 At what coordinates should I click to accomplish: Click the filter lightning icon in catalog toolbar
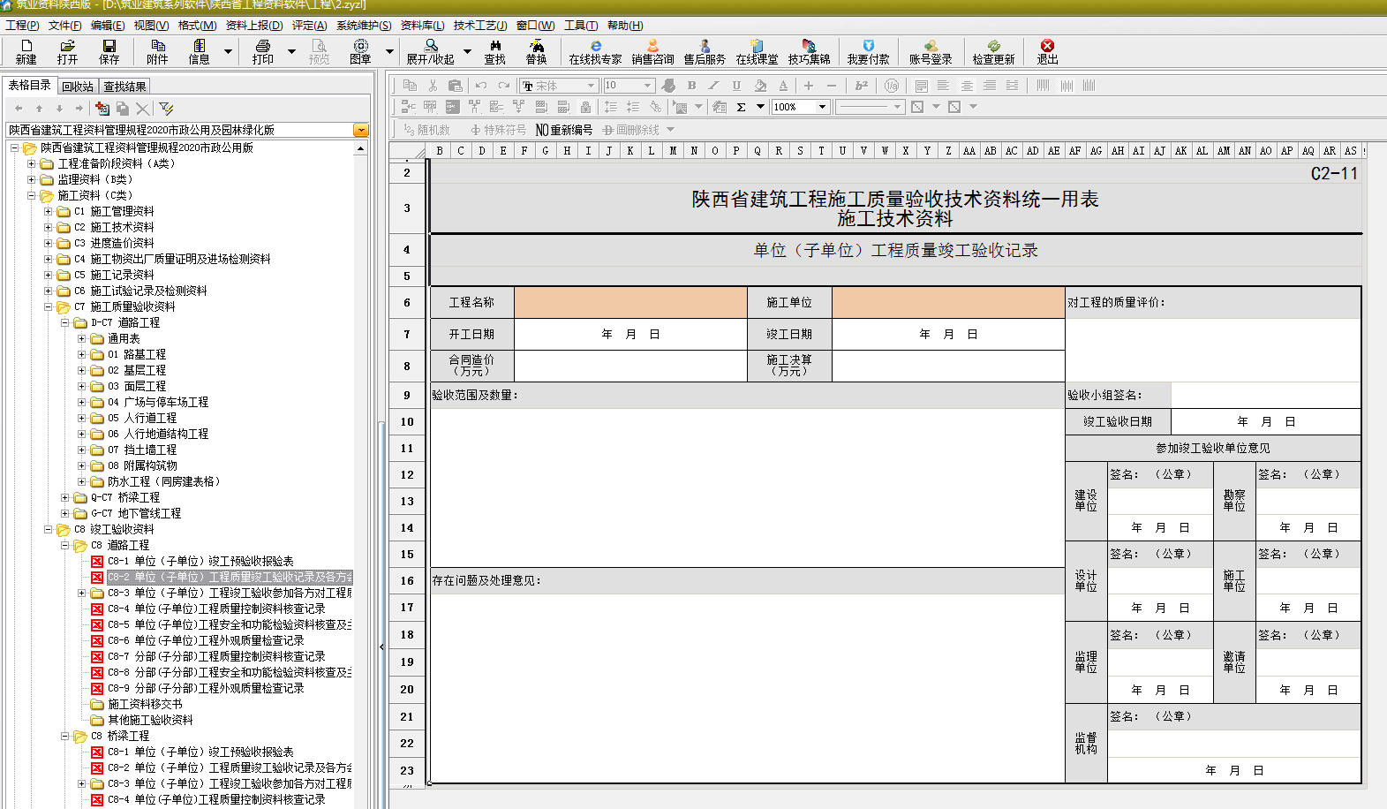point(166,108)
